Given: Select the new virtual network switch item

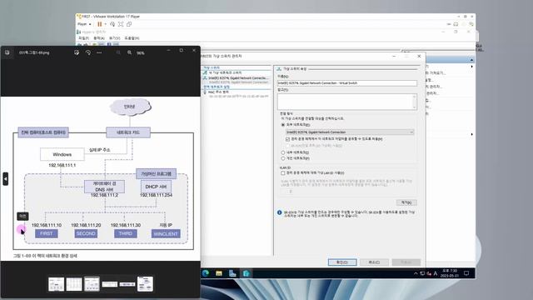Looking at the screenshot, I should [x=224, y=72].
